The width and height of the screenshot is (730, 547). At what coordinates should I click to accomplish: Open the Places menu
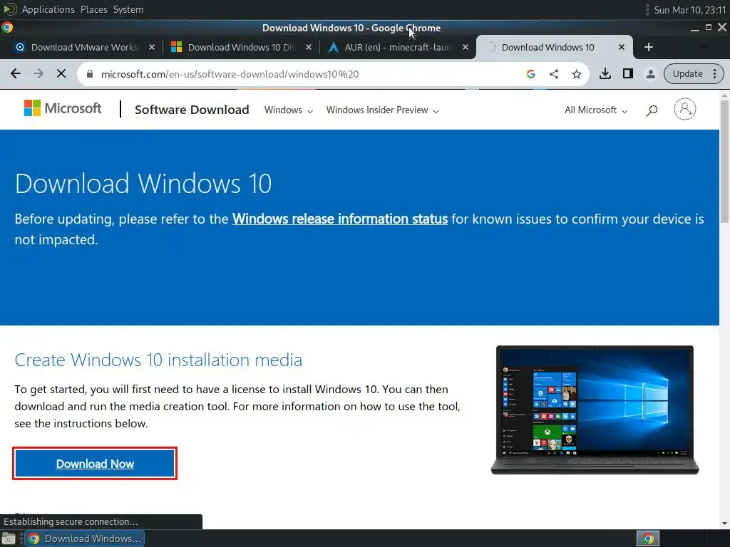pos(94,9)
